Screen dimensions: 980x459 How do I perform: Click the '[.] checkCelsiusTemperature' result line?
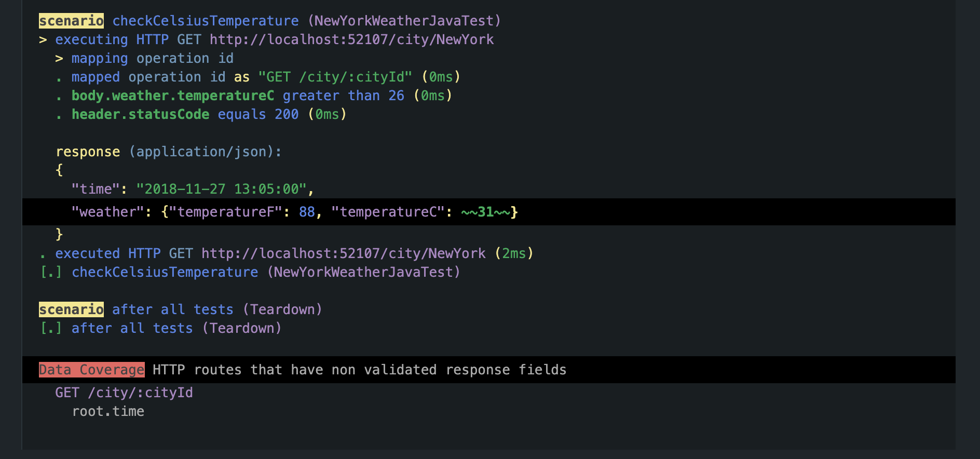tap(250, 272)
